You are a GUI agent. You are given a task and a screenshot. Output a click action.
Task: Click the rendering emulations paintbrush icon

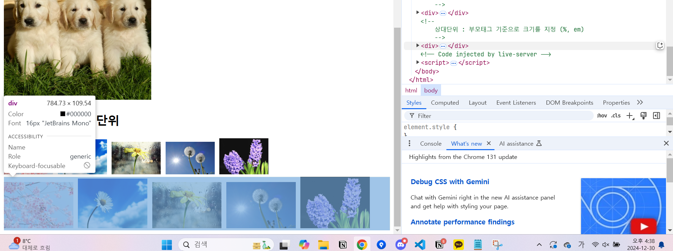pos(644,116)
